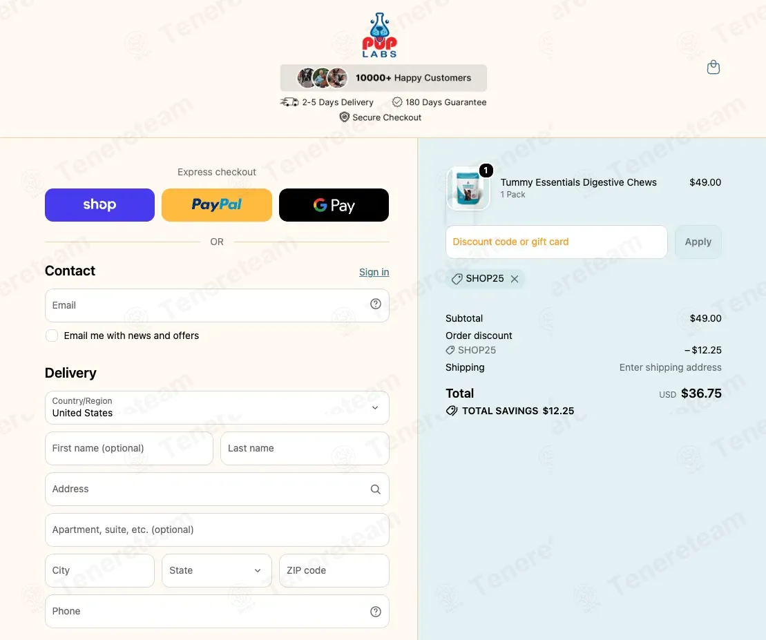Click the delivery truck icon
This screenshot has height=640, width=766.
(289, 102)
